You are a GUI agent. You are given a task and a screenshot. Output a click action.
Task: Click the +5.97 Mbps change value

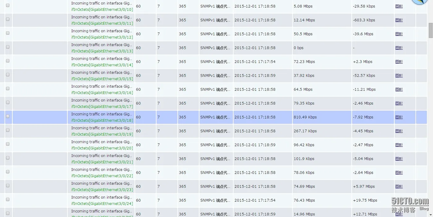tap(364, 187)
